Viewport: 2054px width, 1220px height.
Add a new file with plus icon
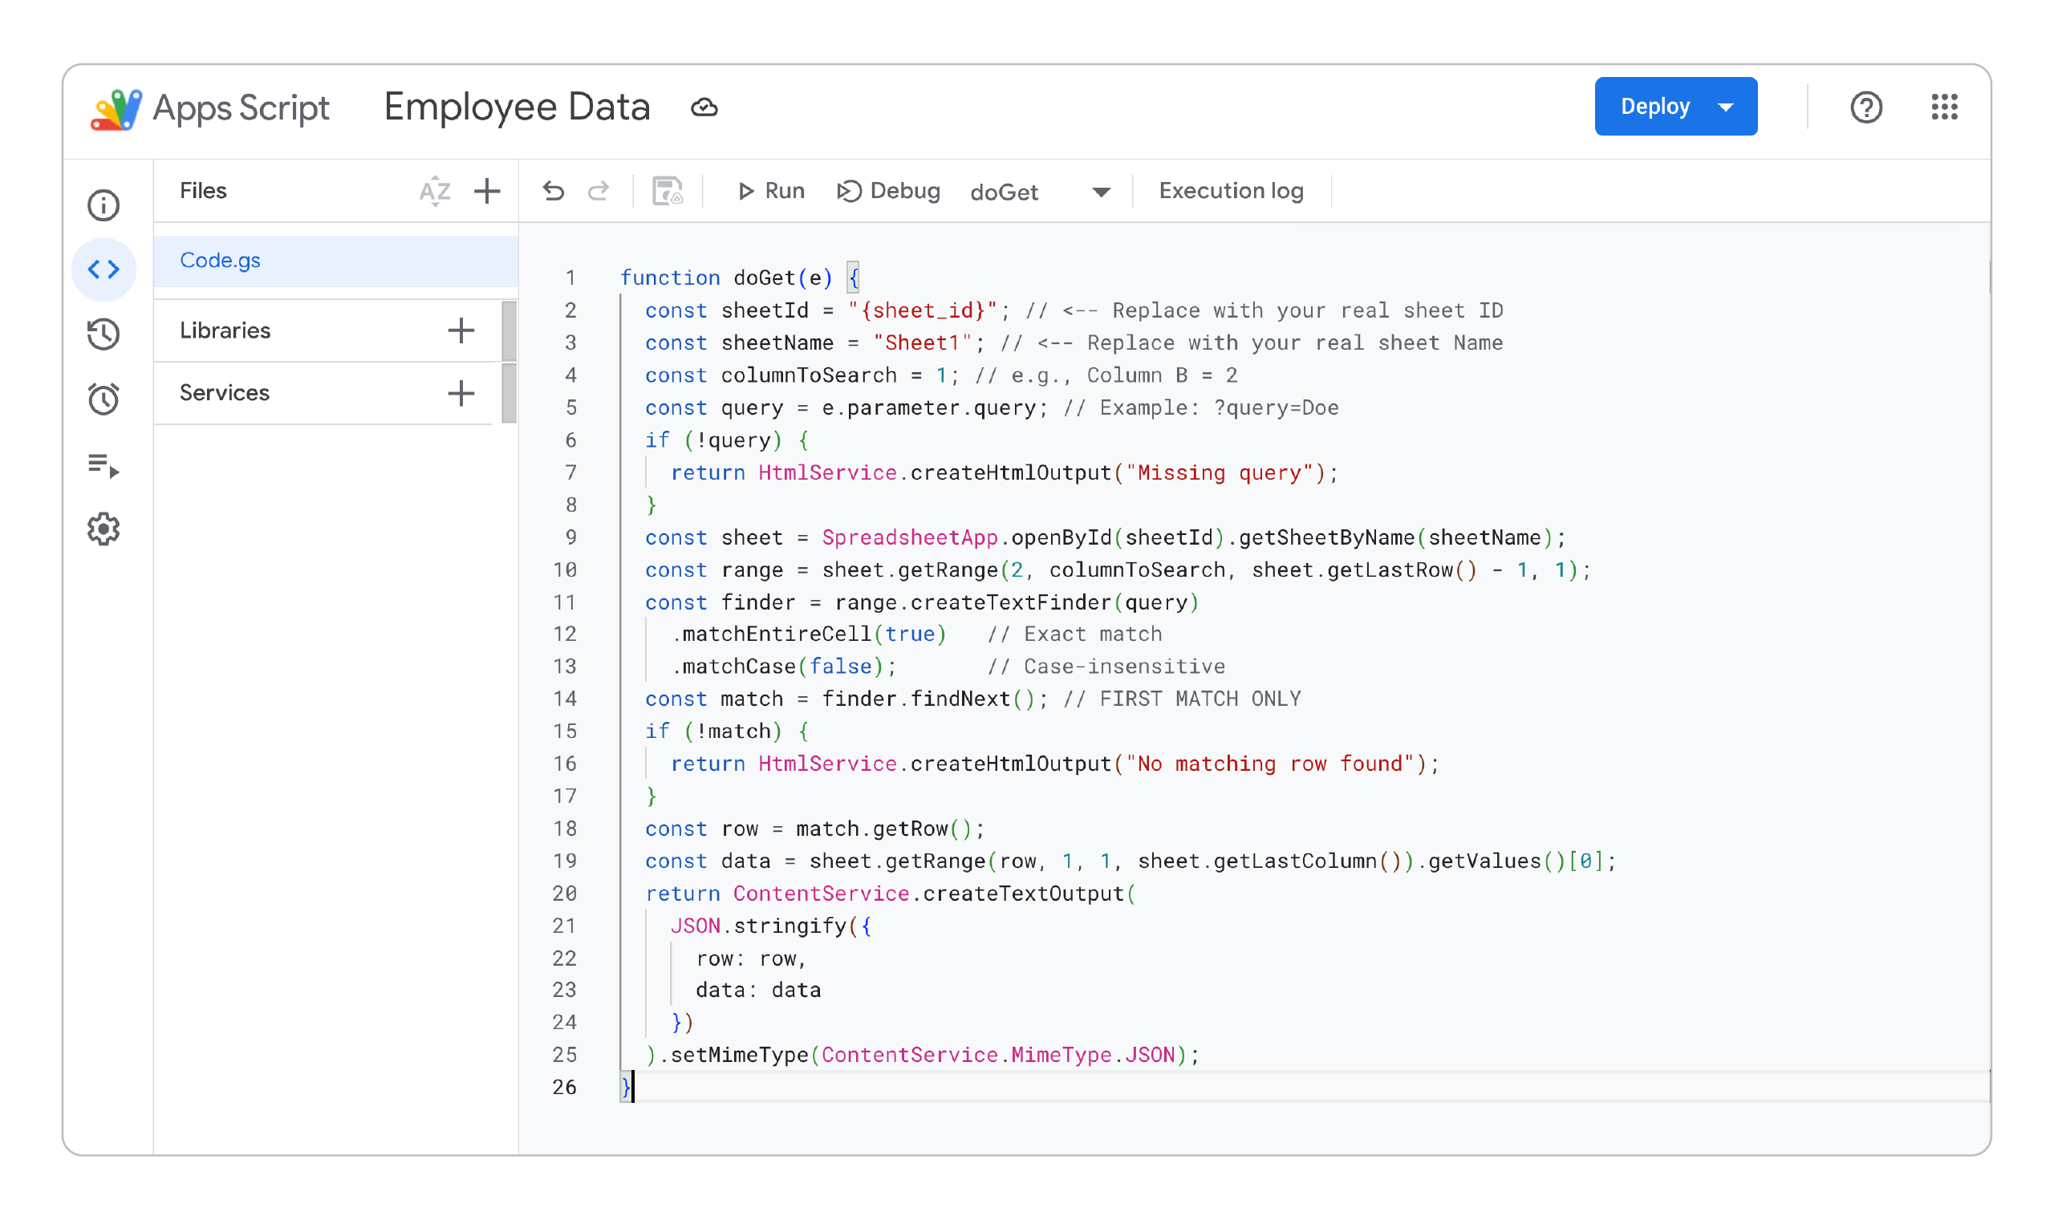488,192
